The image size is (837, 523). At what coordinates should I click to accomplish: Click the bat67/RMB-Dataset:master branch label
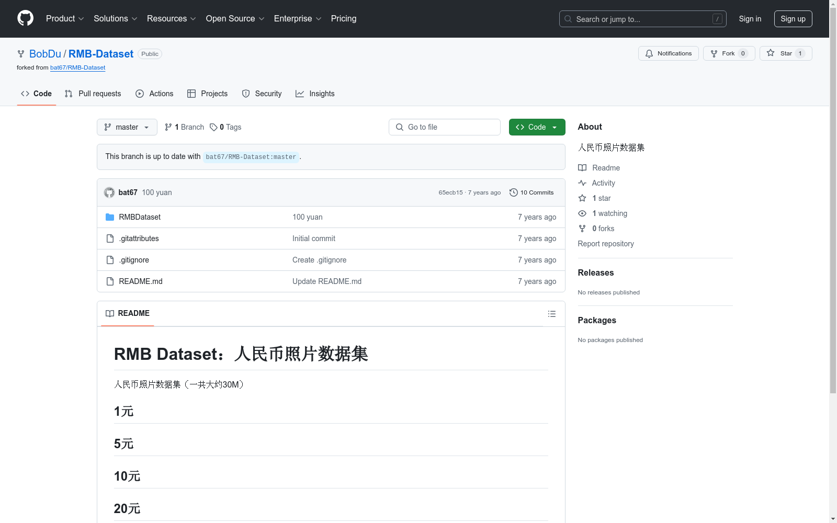(x=251, y=157)
